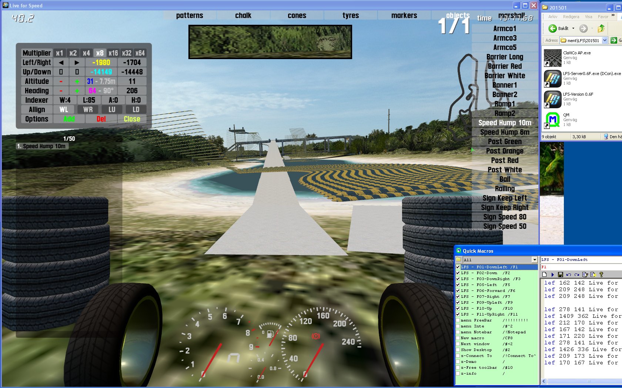
Task: Increase Heading with green plus
Action: point(77,91)
